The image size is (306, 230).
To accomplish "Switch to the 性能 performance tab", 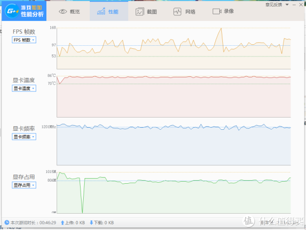I will click(x=109, y=11).
